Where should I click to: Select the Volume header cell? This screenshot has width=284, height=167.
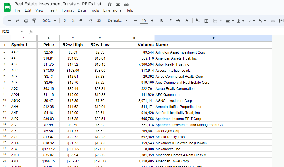coord(134,45)
